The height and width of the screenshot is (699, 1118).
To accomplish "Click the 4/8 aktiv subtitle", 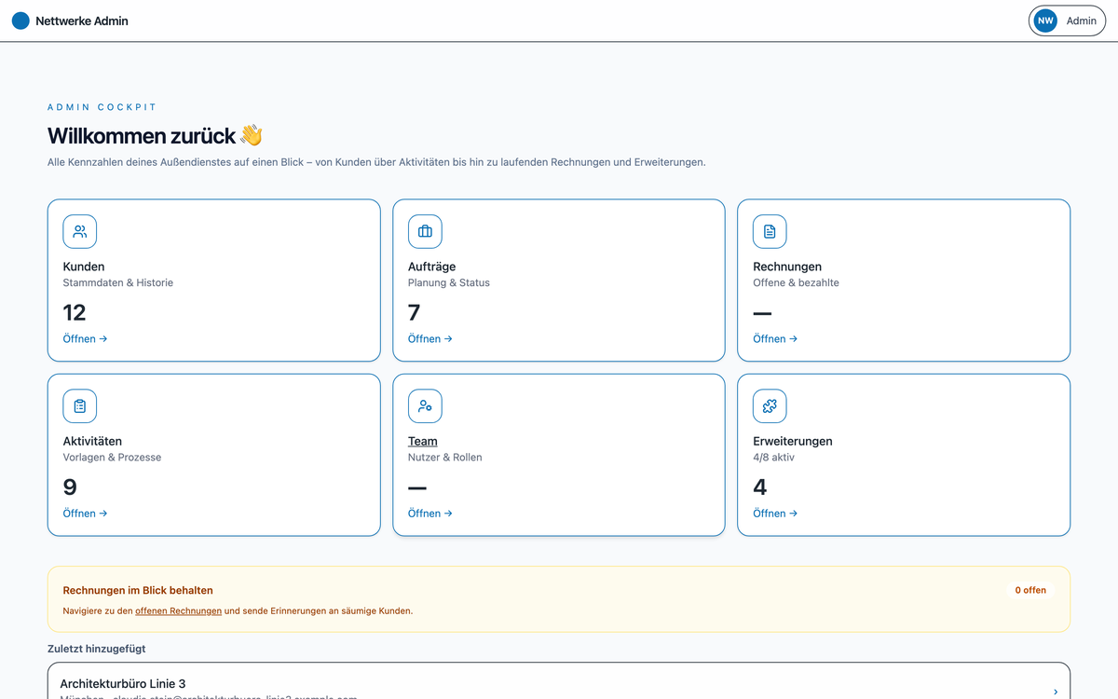I will 774,457.
